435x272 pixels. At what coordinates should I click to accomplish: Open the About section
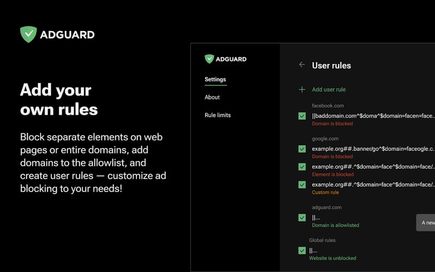pyautogui.click(x=212, y=97)
